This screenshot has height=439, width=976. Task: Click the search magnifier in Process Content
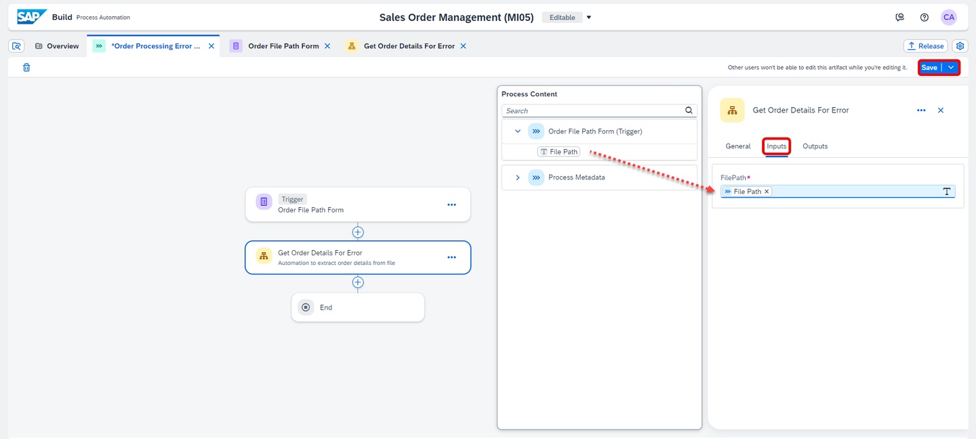point(689,110)
